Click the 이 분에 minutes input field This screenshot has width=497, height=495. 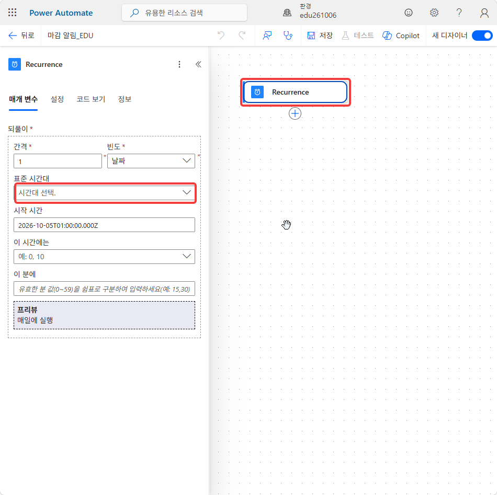click(104, 289)
